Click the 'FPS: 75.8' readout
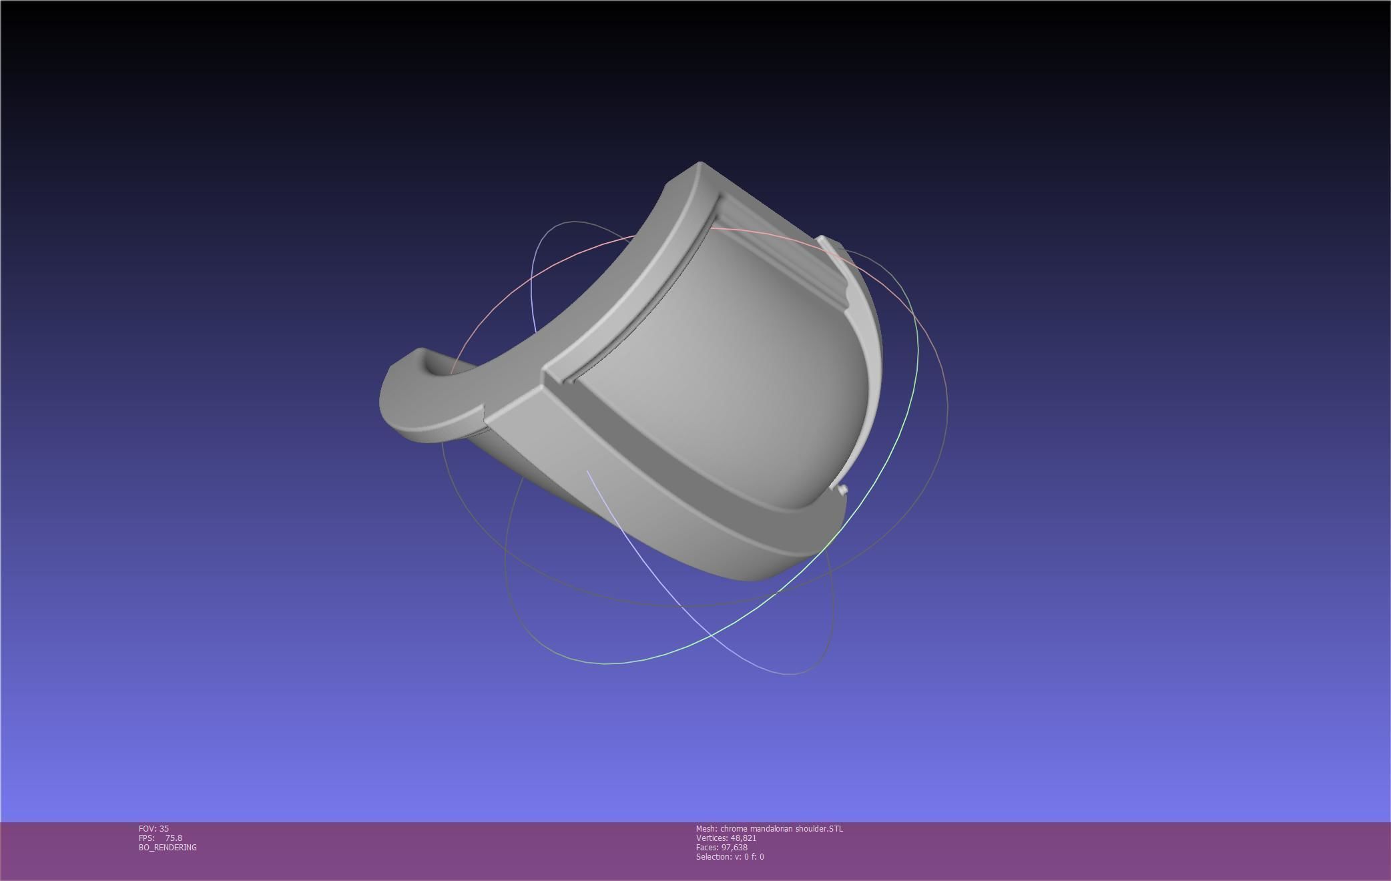 [x=160, y=838]
